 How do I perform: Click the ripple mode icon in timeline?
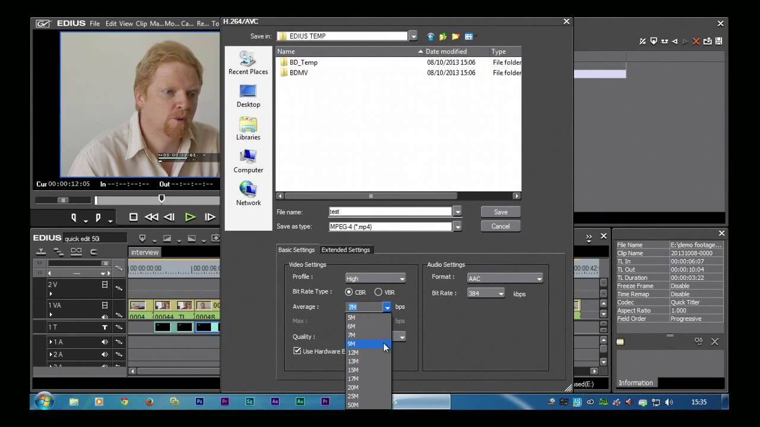58,251
